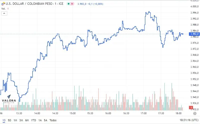Select the 1M range option
This screenshot has width=200, height=124.
point(15,120)
